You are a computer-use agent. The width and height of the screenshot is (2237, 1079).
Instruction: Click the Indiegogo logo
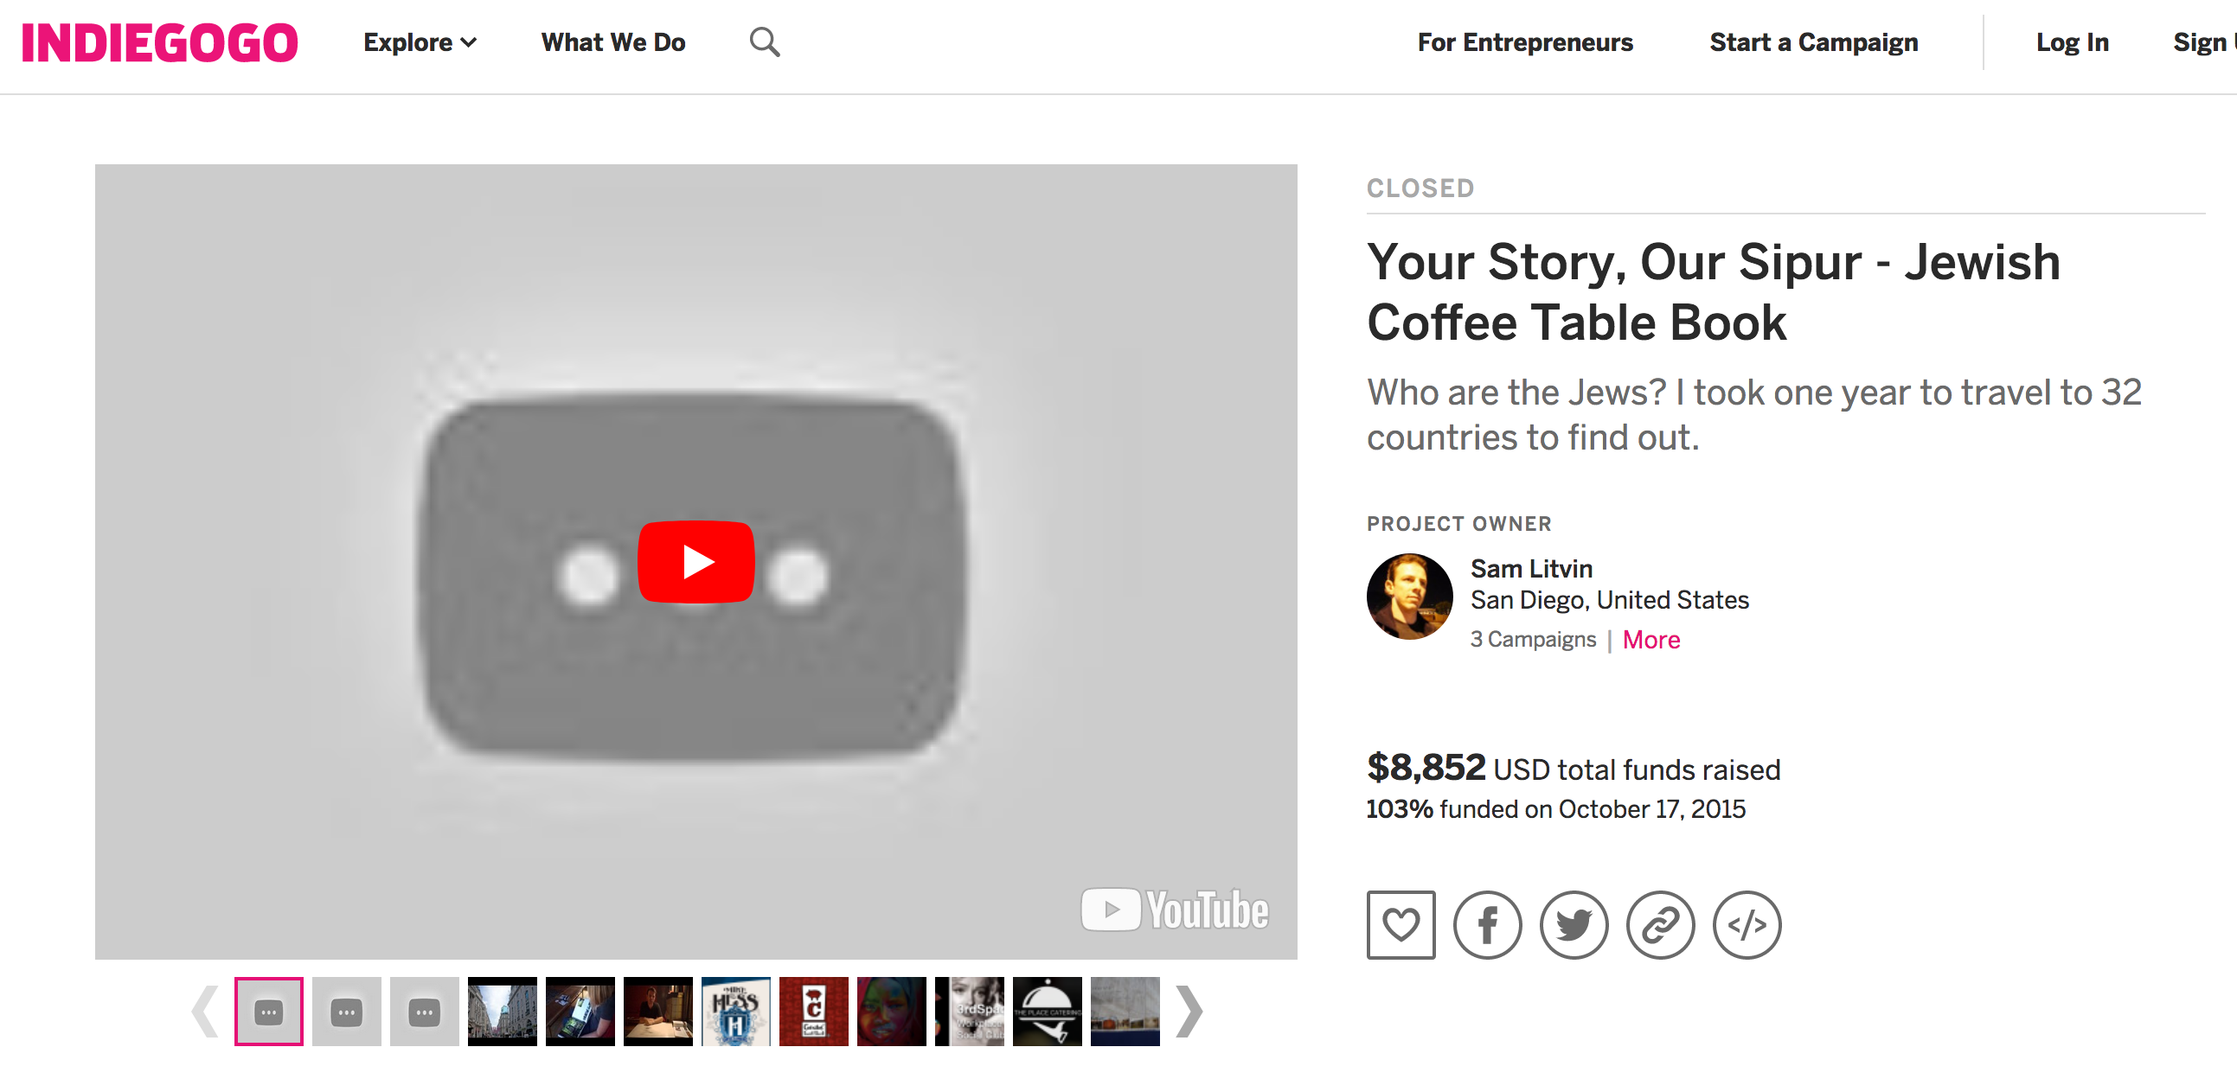[x=160, y=43]
